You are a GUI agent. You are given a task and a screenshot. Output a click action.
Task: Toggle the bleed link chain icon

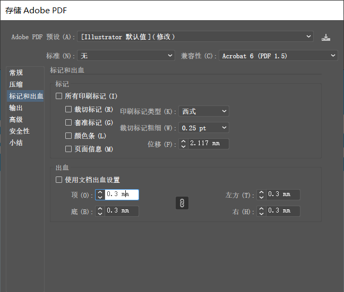click(x=182, y=203)
